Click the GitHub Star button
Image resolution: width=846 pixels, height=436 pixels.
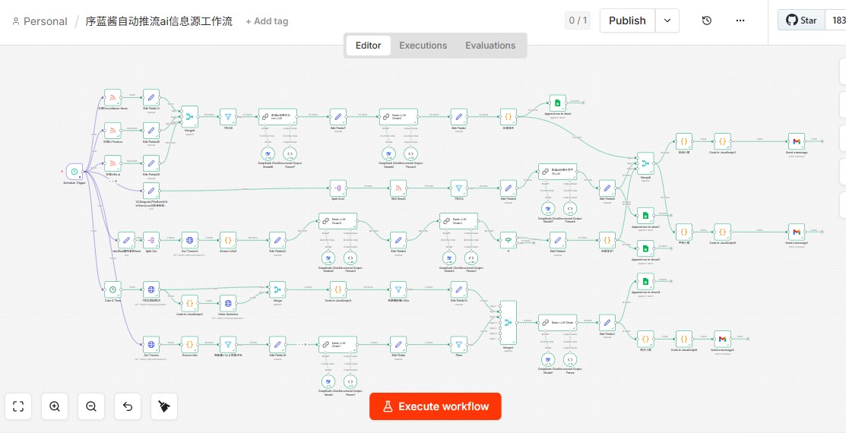click(801, 21)
